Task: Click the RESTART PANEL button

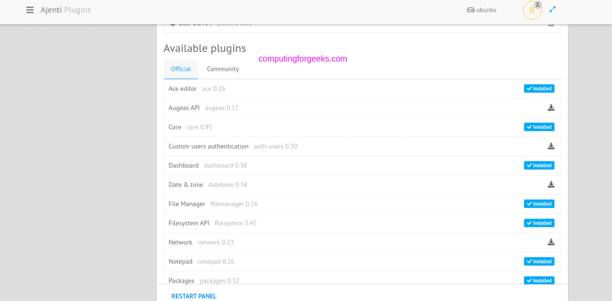Action: coord(194,296)
